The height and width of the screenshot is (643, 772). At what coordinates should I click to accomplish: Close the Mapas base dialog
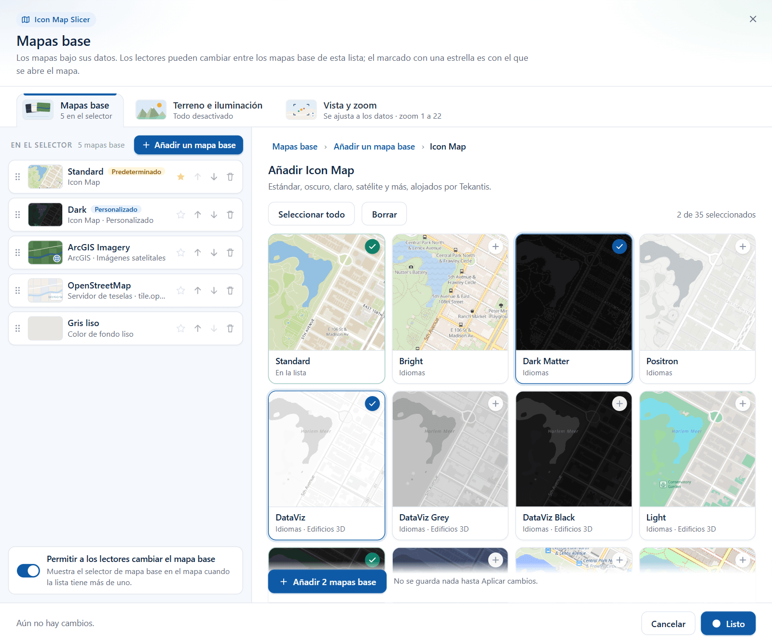(753, 19)
